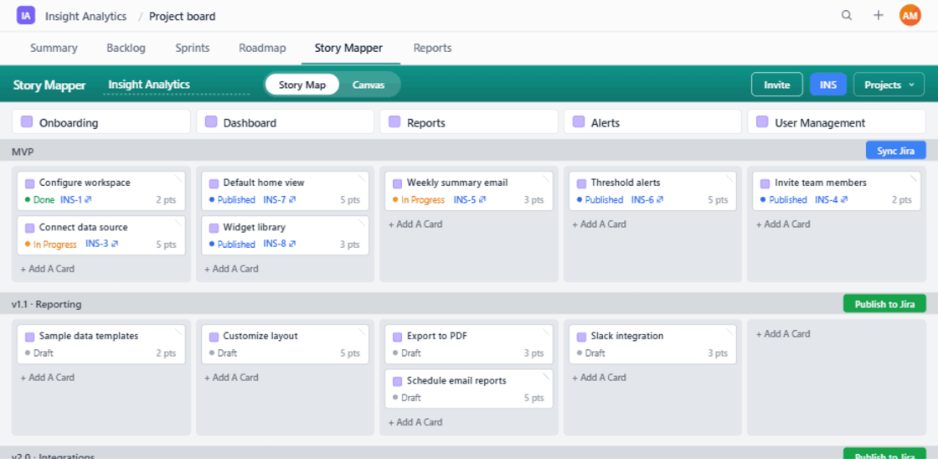
Task: Click the card icon on Sample data templates
Action: click(30, 337)
